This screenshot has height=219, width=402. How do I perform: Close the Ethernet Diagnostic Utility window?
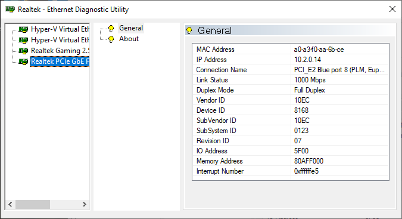(x=392, y=9)
